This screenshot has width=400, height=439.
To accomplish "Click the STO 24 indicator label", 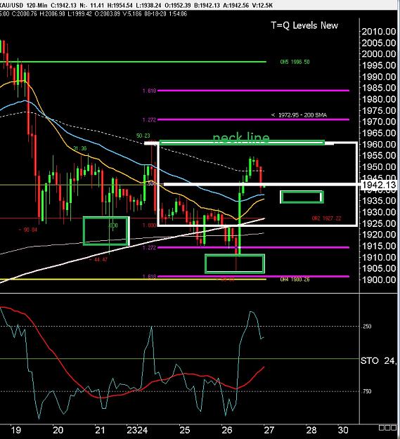I will 378,360.
